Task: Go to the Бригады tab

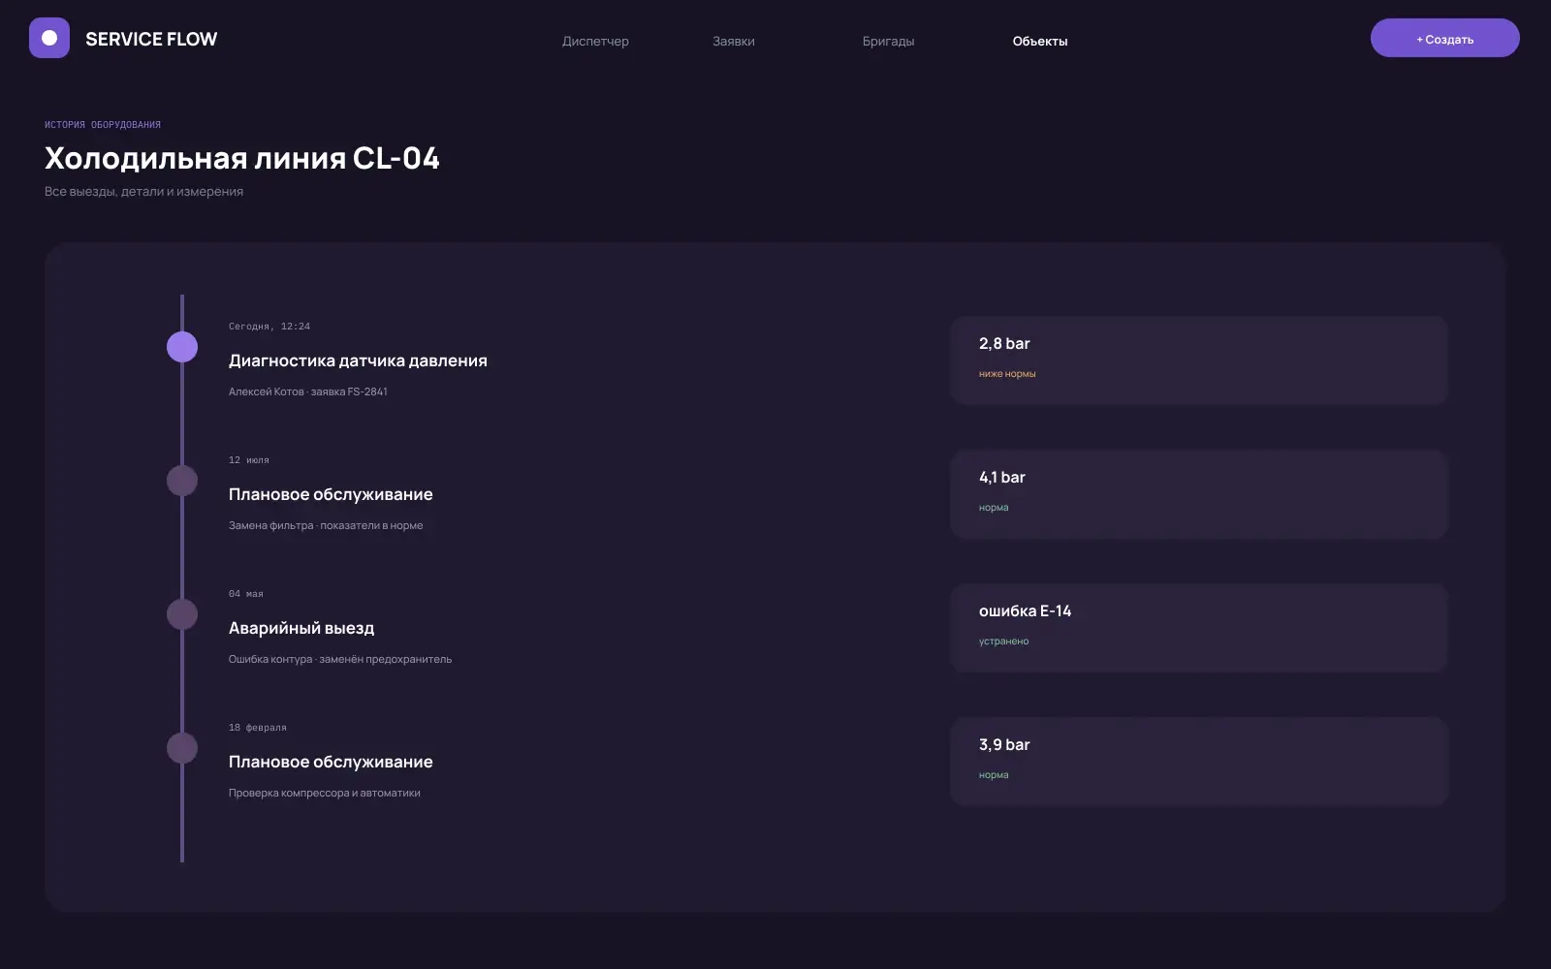Action: tap(888, 41)
